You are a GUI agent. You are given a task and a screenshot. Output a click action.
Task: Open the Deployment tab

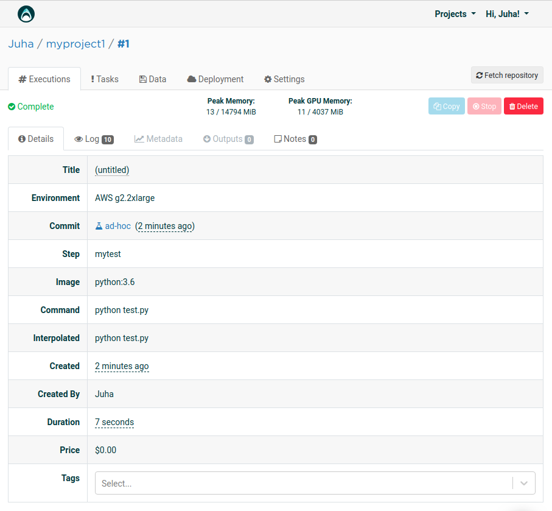point(215,79)
